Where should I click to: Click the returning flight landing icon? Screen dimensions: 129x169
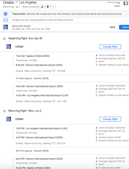coord(5,111)
